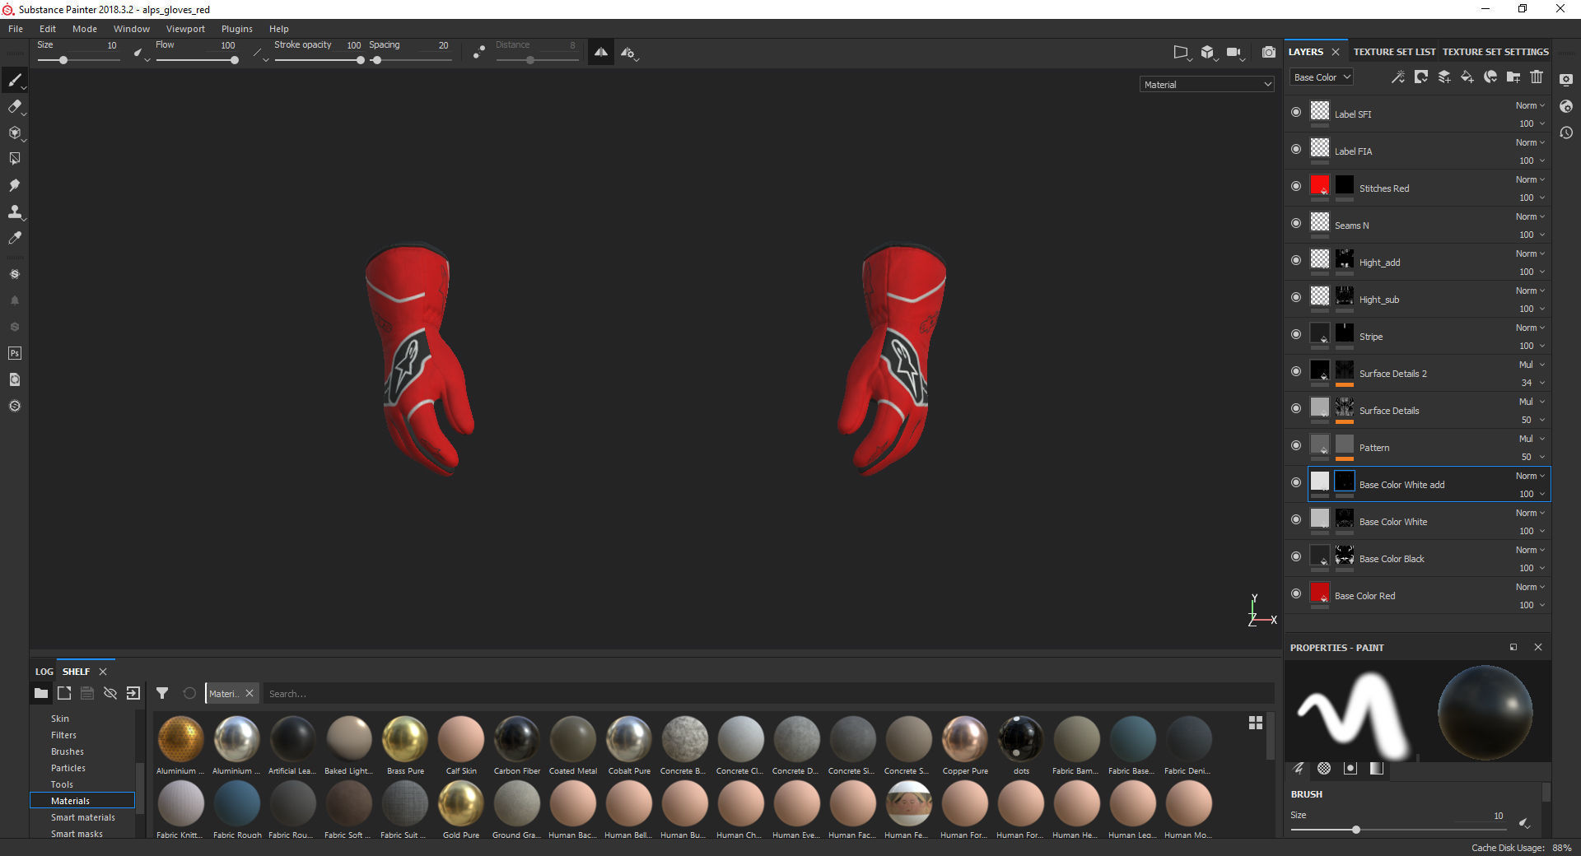
Task: Click the camera screenshot icon
Action: pos(1269,52)
